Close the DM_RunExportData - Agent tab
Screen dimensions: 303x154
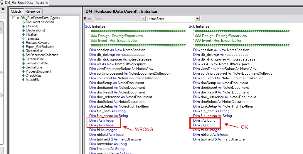[47, 3]
